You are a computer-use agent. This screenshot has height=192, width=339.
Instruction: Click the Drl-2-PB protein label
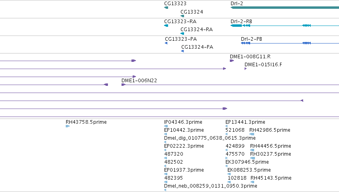click(251, 39)
